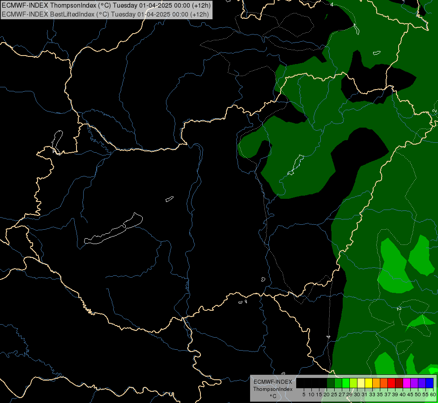The image size is (438, 403).
Task: Click legend tick value 40
Action: pyautogui.click(x=403, y=394)
